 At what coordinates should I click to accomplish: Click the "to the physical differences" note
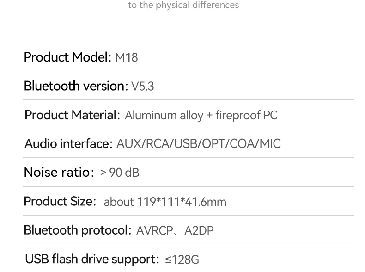(x=183, y=6)
